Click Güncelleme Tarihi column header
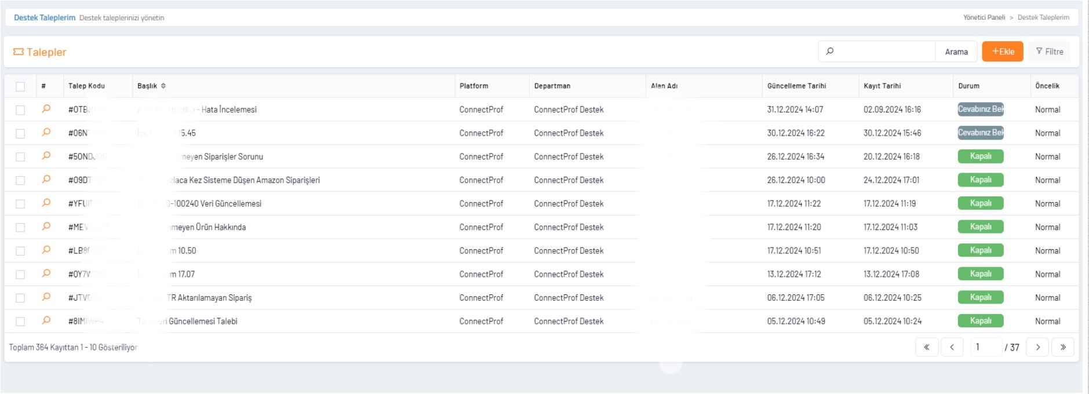This screenshot has height=394, width=1089. pyautogui.click(x=796, y=86)
